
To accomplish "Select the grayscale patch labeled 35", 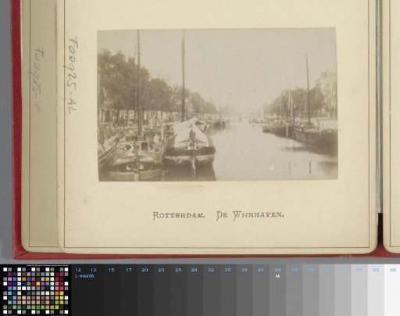I will point(228,290).
